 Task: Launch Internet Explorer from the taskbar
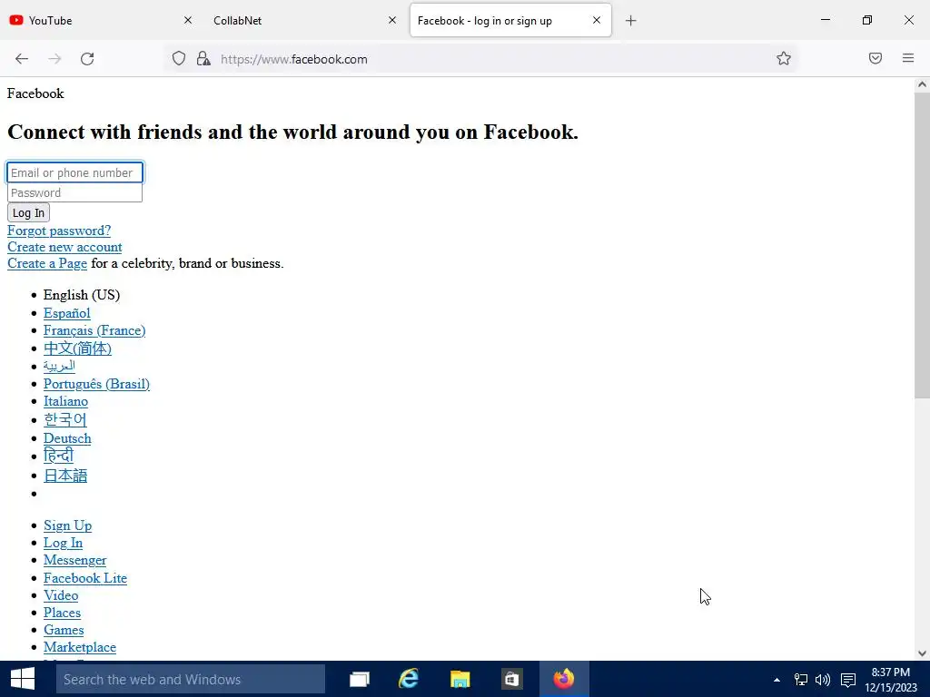coord(409,679)
